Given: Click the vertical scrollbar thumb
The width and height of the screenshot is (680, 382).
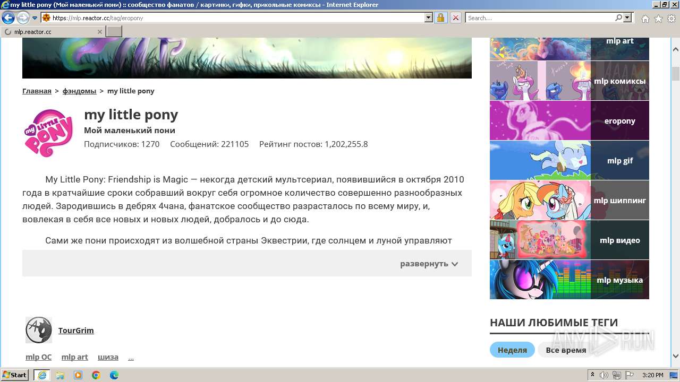Looking at the screenshot, I should click(x=675, y=74).
